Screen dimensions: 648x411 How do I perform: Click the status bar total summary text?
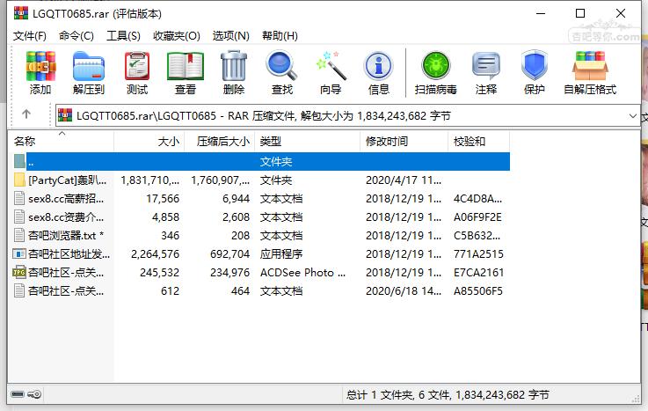(448, 395)
